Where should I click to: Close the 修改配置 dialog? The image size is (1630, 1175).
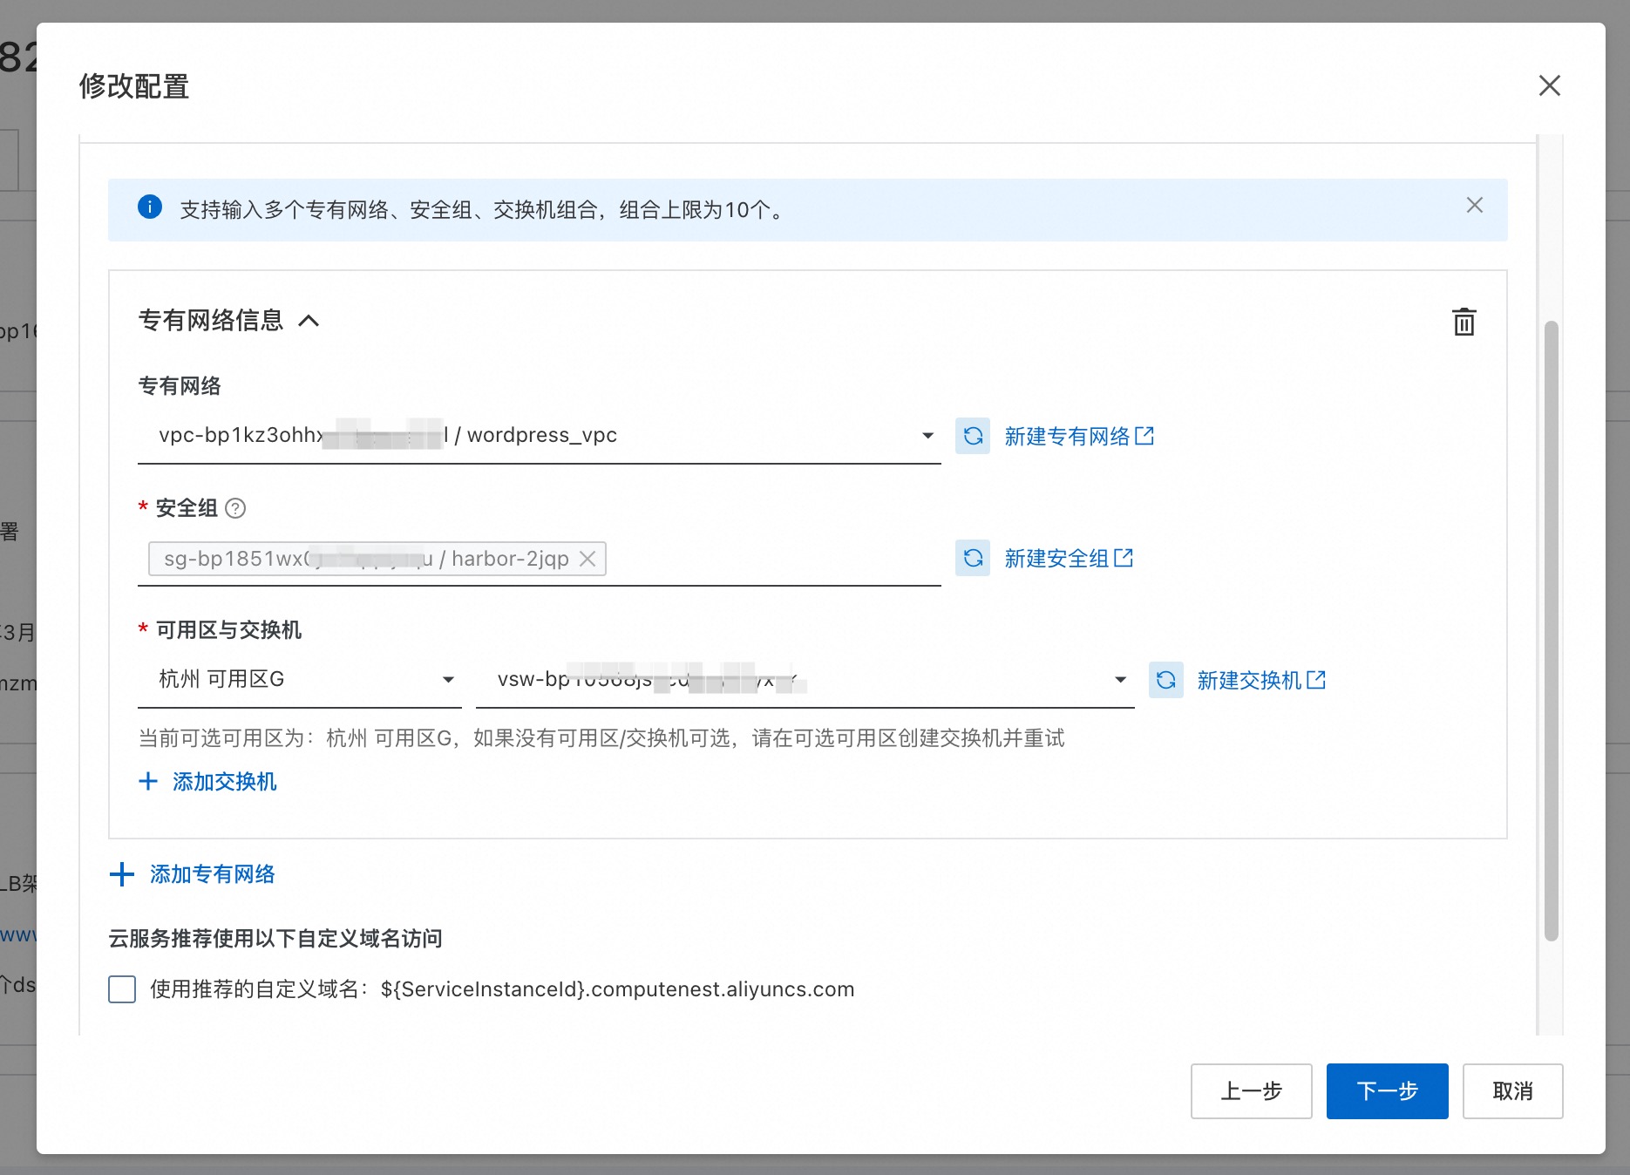point(1549,85)
